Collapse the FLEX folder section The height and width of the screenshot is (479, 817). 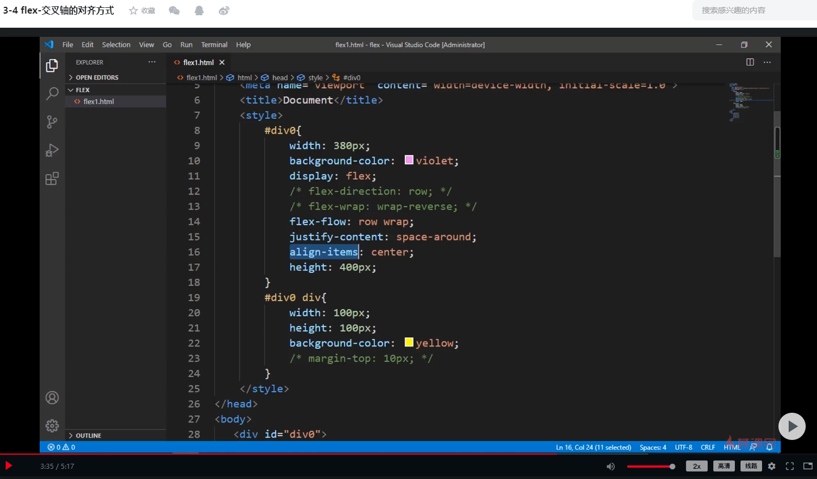pos(83,90)
